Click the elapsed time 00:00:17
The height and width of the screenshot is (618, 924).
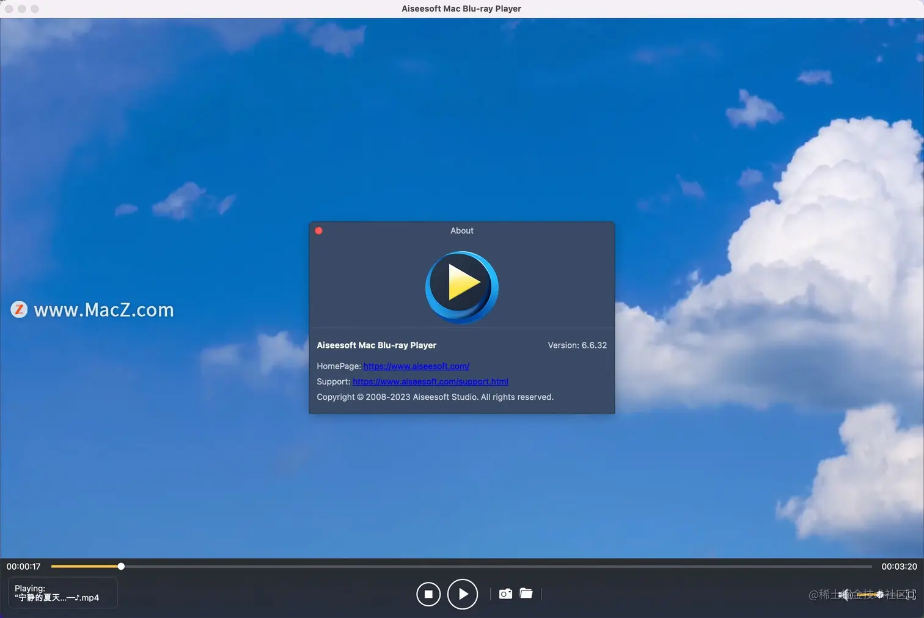[23, 567]
